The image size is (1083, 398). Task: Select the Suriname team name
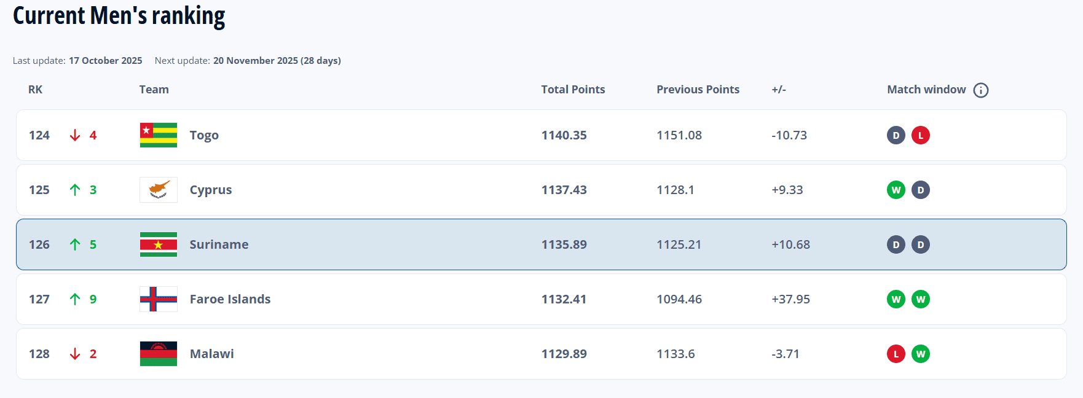click(x=219, y=244)
